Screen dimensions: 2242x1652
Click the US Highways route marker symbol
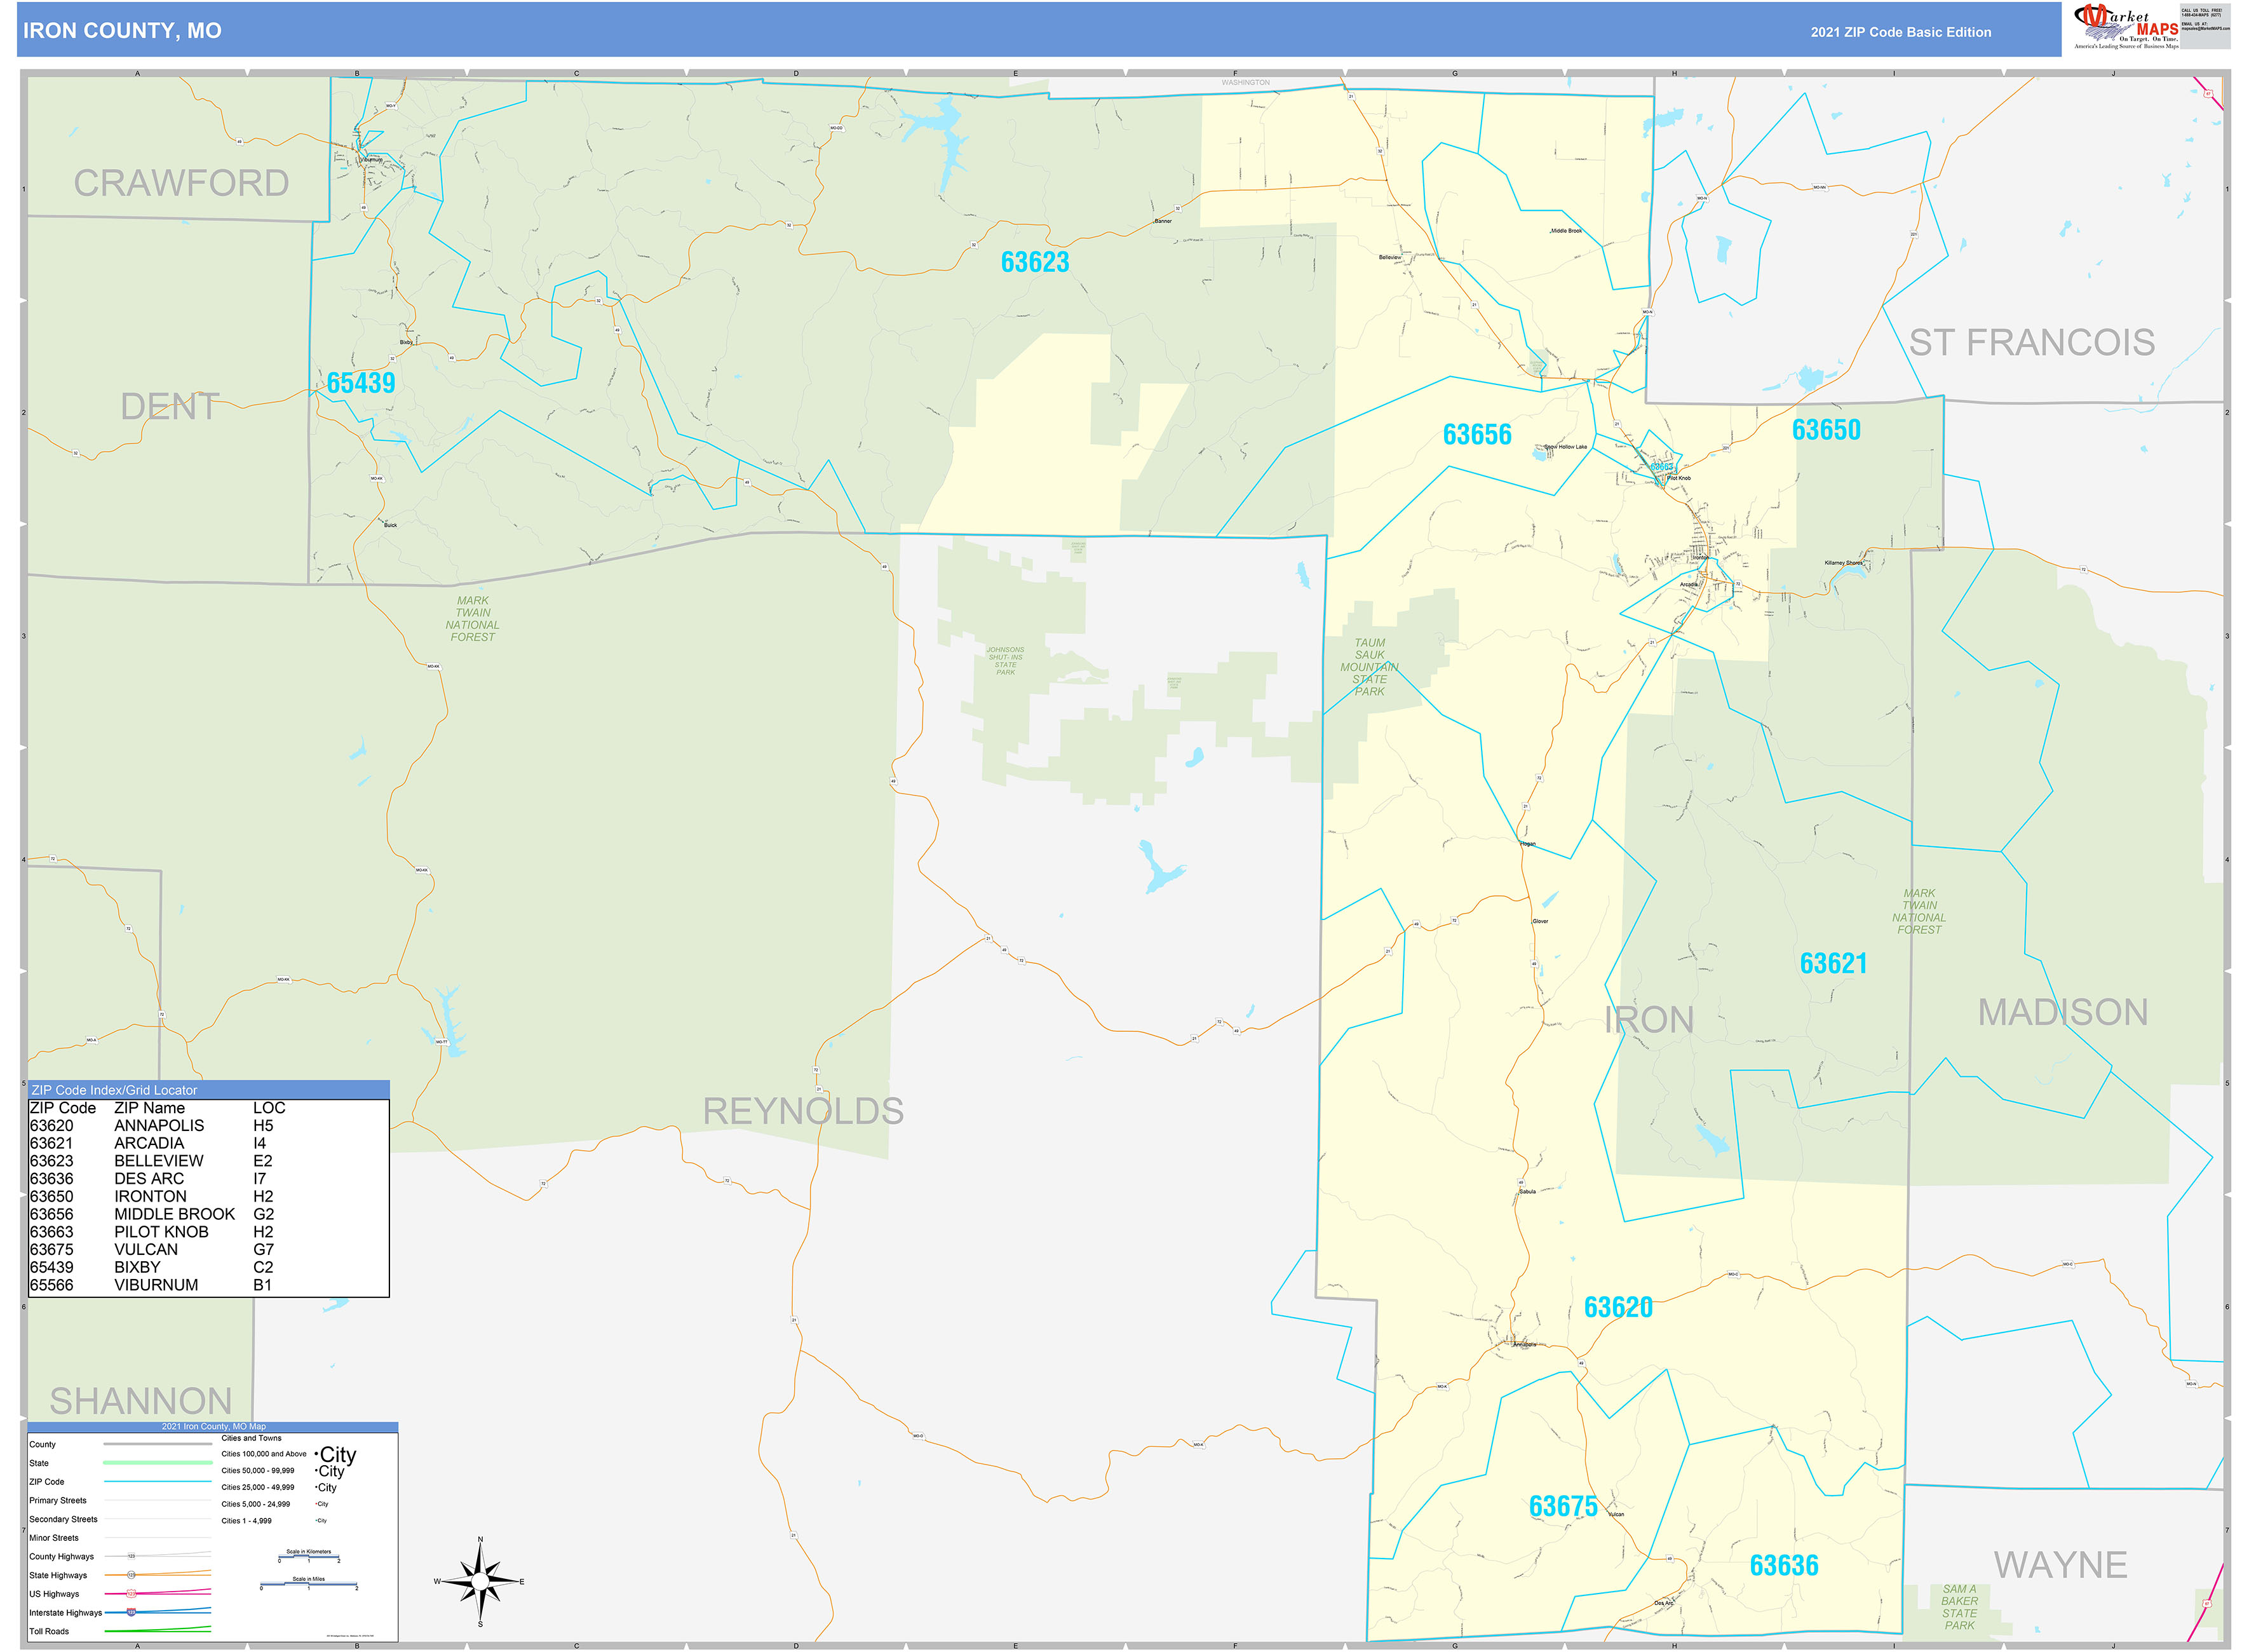[131, 1594]
